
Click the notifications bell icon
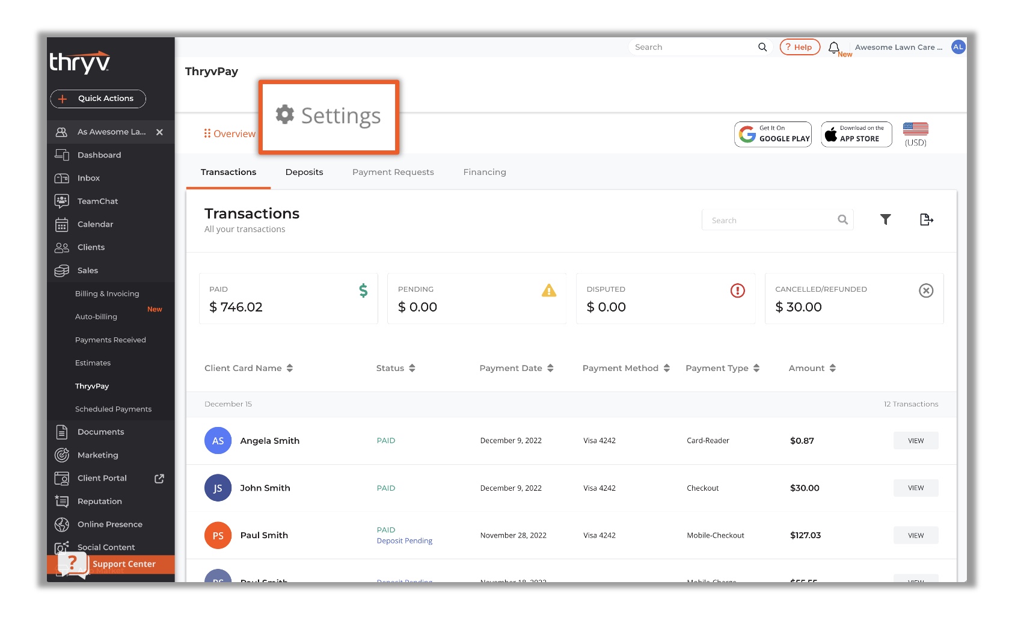(x=834, y=48)
